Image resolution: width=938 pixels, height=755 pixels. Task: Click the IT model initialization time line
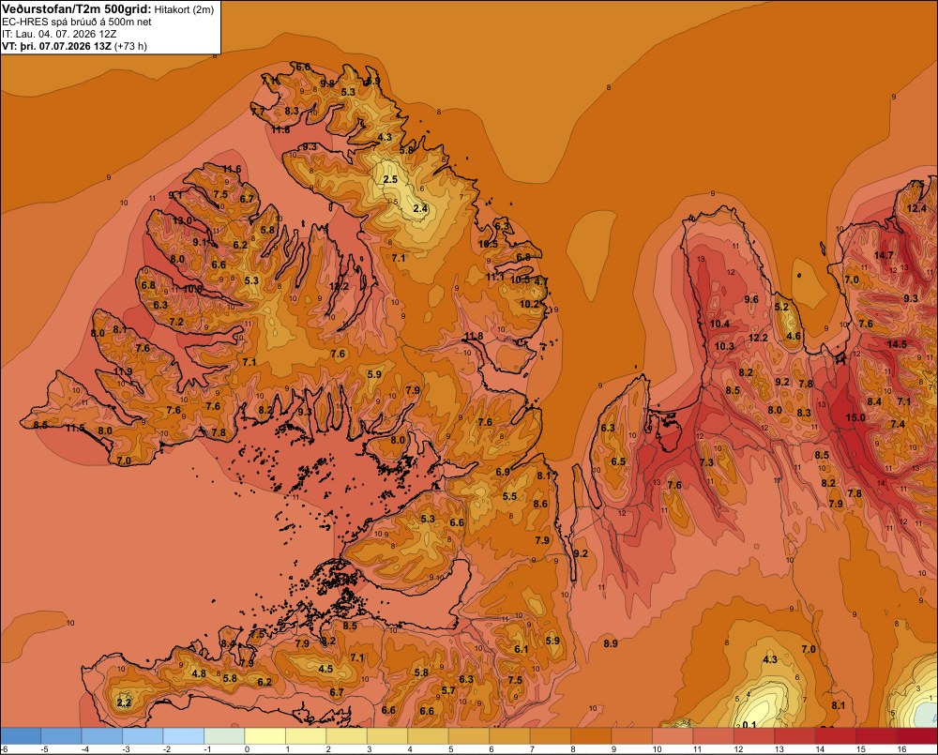59,34
